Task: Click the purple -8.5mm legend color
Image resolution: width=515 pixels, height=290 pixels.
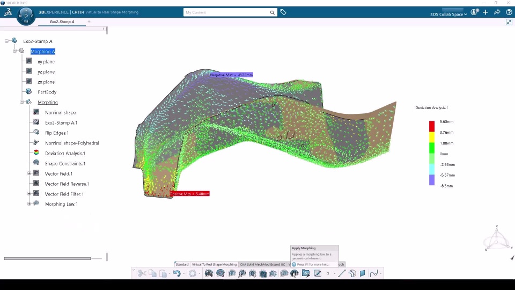Action: pos(431,180)
